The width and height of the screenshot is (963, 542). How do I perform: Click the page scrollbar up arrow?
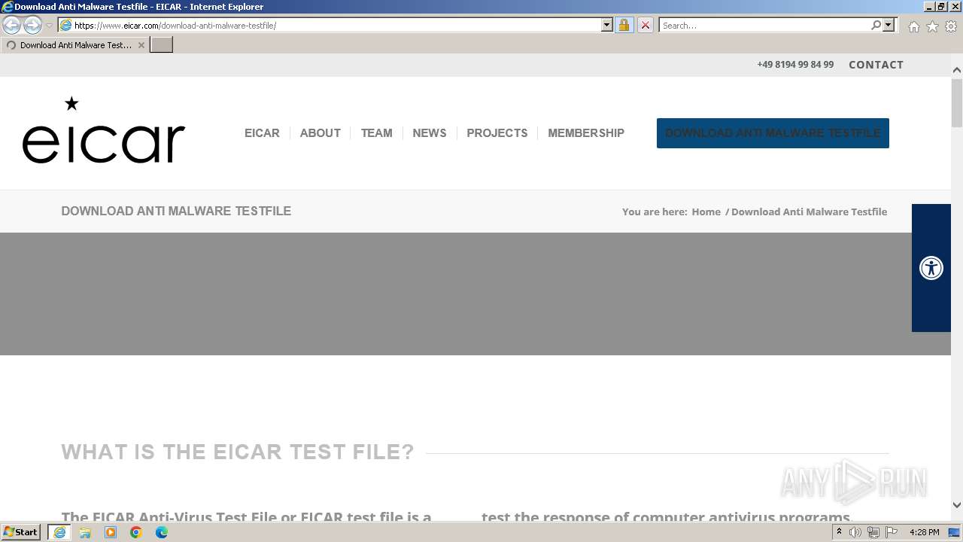(x=957, y=70)
